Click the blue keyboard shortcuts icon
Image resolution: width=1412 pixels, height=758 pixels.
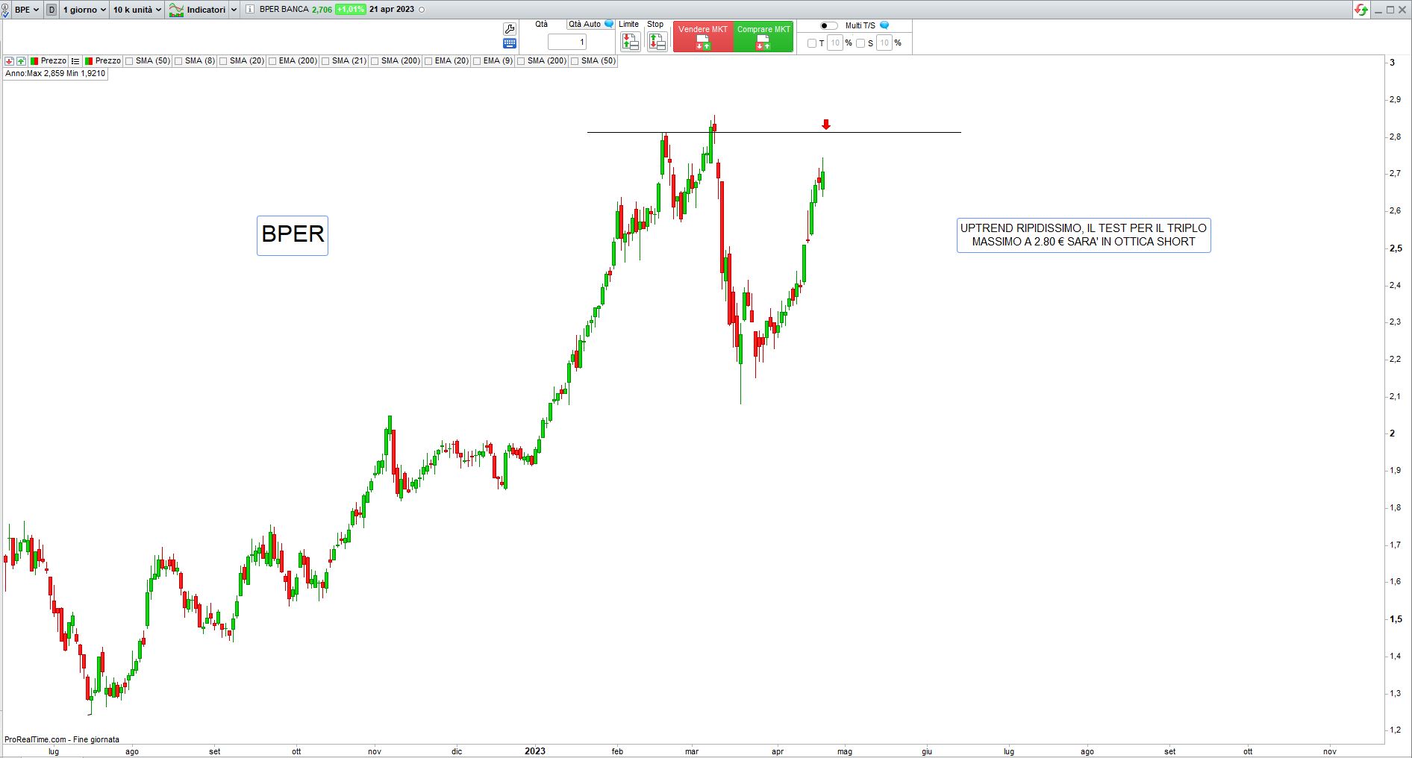(x=510, y=44)
